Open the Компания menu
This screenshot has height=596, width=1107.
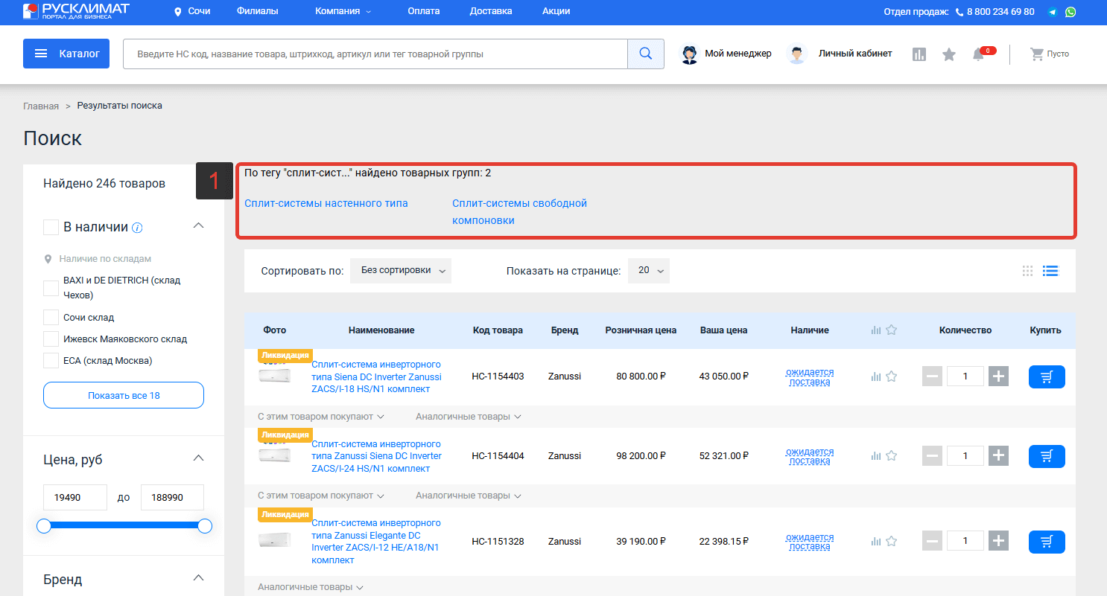(343, 11)
